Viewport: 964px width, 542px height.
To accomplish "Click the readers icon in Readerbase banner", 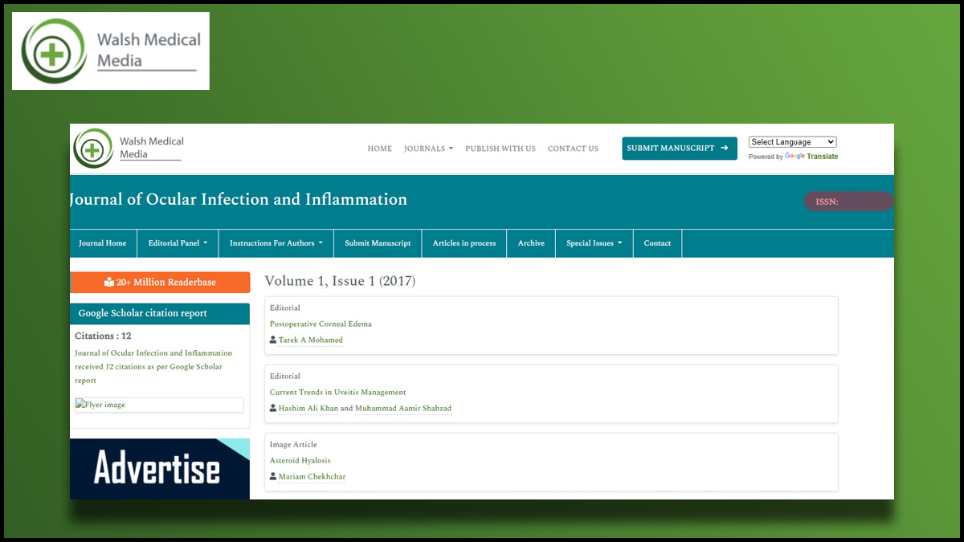I will pos(109,283).
